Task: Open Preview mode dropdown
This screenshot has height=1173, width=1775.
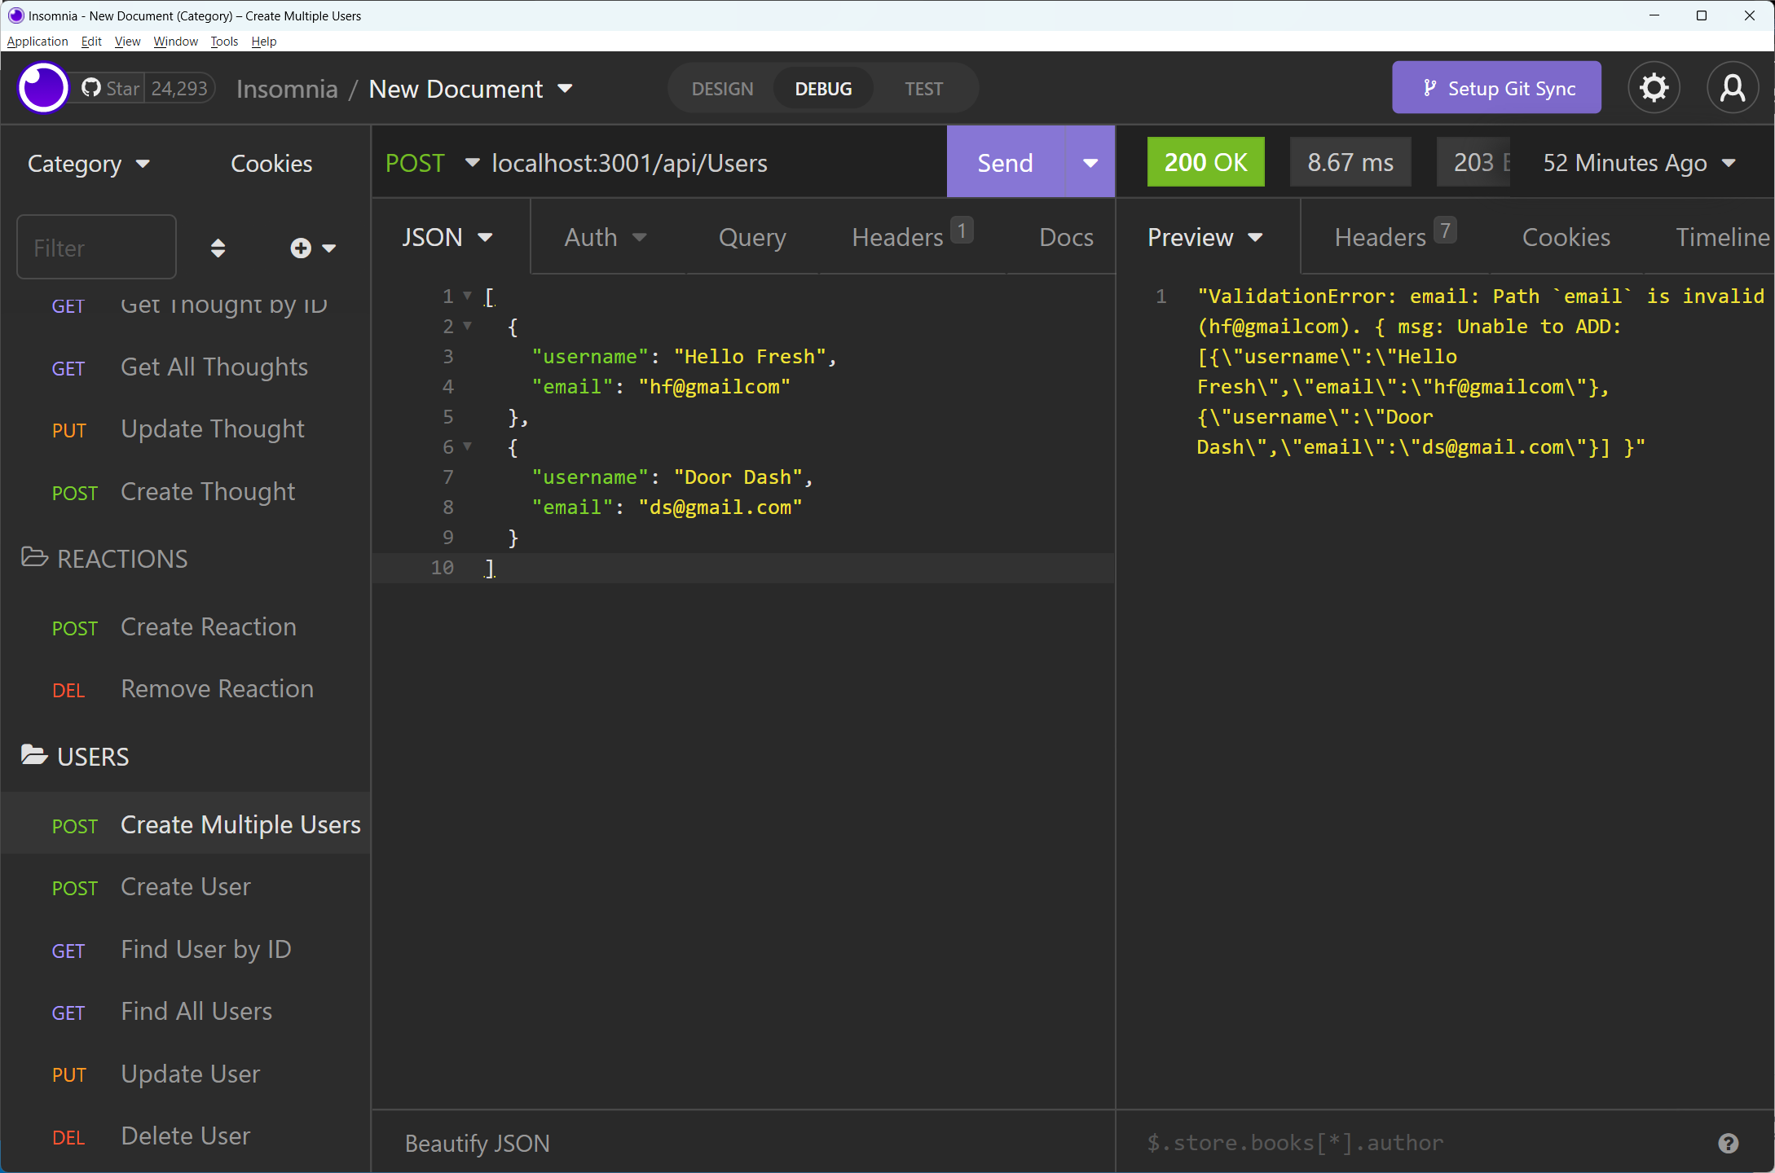Action: tap(1205, 237)
